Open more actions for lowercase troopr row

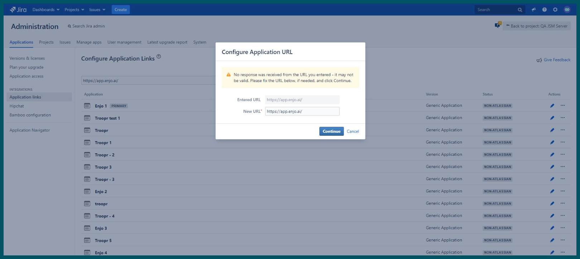(563, 203)
